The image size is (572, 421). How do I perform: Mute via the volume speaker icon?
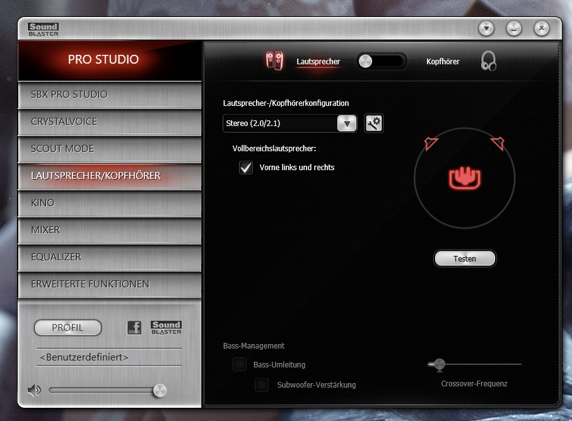(34, 390)
